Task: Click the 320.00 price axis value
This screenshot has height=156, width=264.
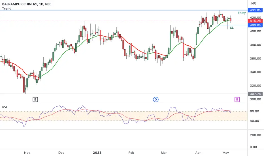Action: coord(256,86)
